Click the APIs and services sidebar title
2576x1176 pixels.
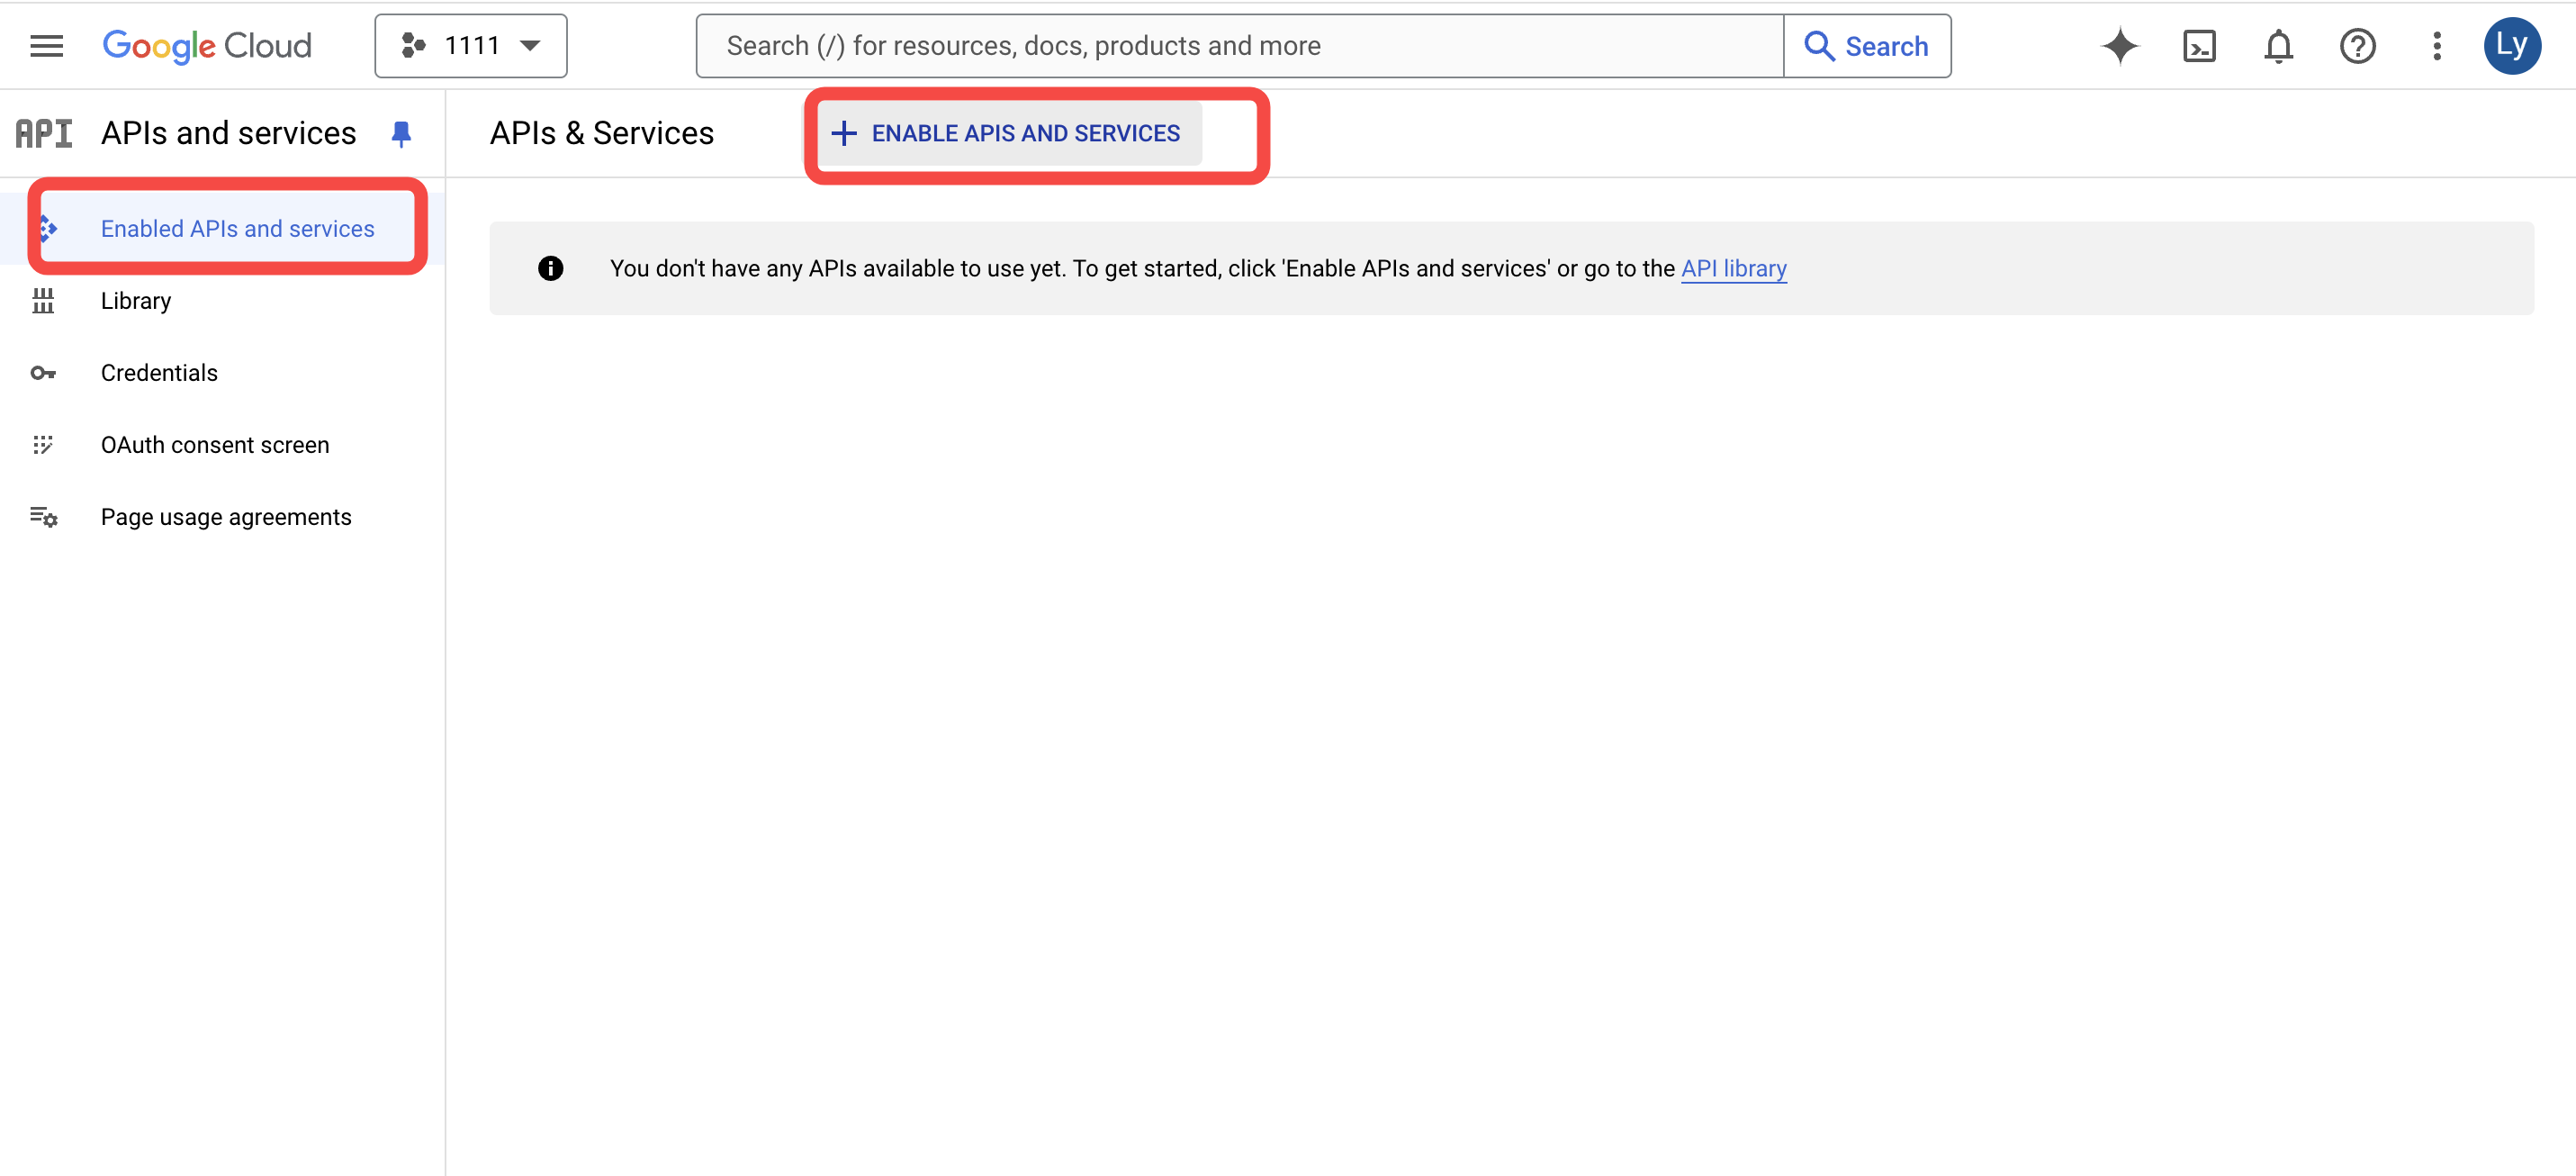[x=228, y=133]
